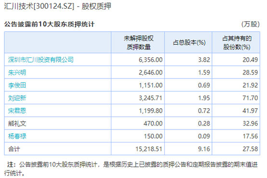Open 朱兴明 shareholder link

pyautogui.click(x=17, y=73)
